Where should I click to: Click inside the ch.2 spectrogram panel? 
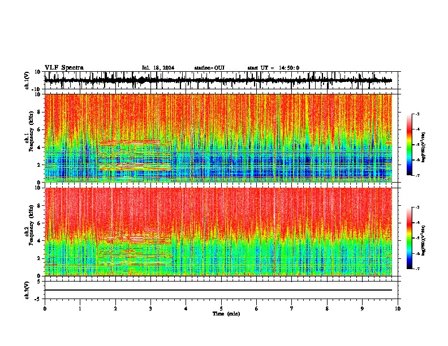tap(218, 232)
